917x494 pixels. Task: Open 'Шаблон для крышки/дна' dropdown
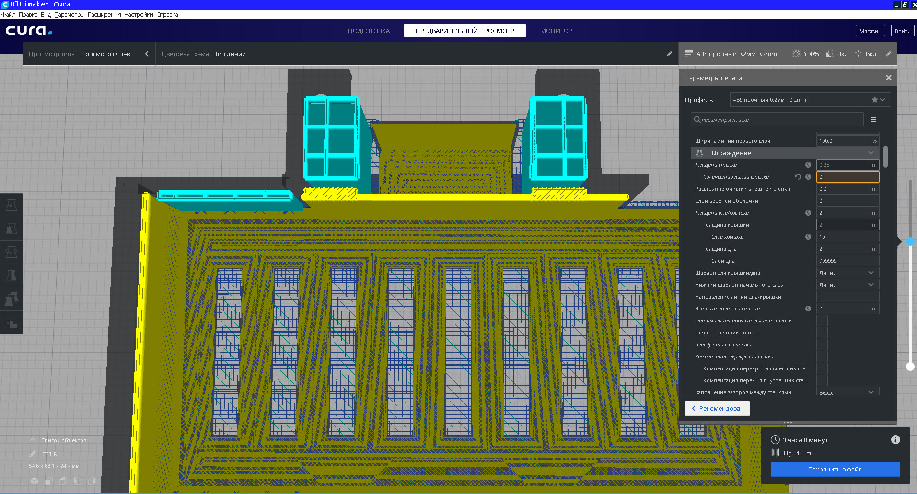(847, 273)
